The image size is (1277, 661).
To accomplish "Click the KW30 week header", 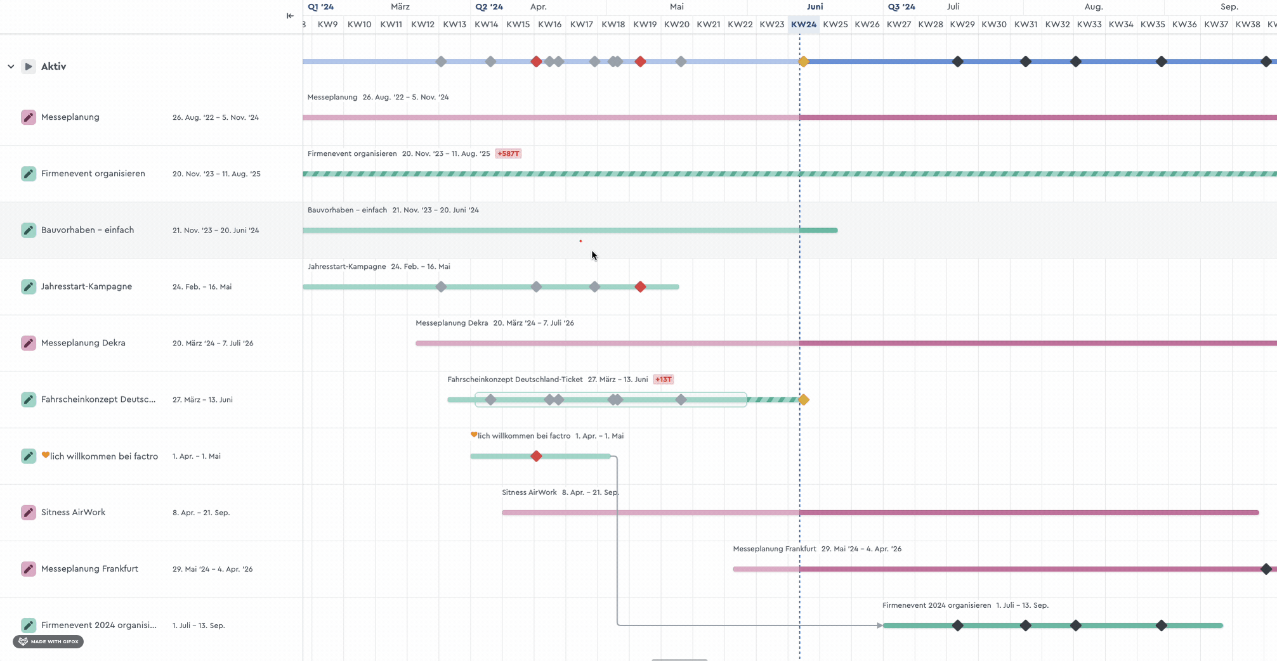I will (994, 25).
